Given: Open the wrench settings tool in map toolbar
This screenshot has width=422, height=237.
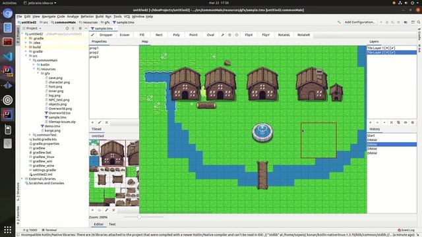Looking at the screenshot, I should (223, 35).
